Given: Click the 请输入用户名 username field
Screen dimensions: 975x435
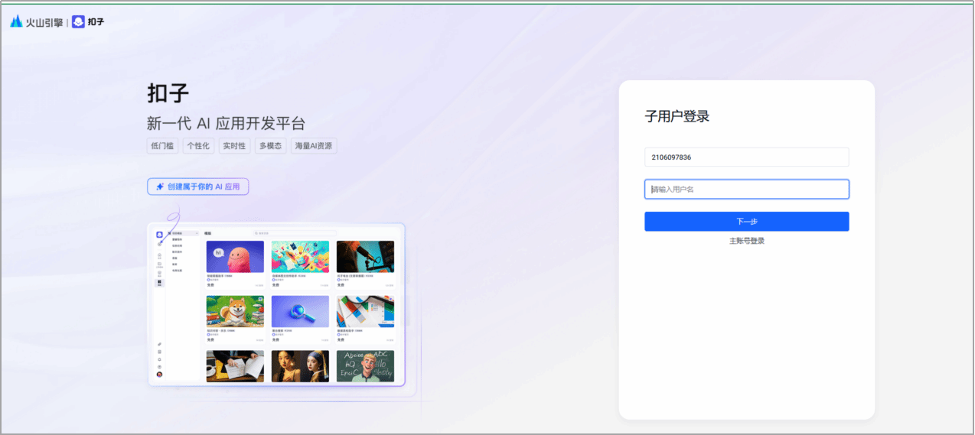Looking at the screenshot, I should (746, 190).
